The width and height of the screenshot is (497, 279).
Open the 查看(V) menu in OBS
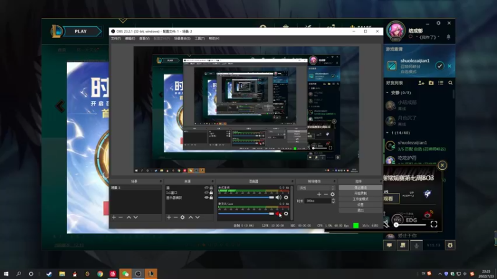coord(144,38)
